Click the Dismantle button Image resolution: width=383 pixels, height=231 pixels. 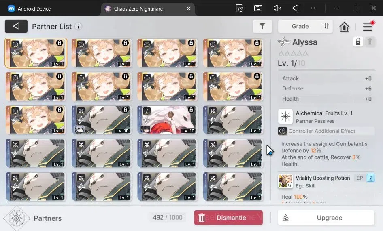pos(228,218)
